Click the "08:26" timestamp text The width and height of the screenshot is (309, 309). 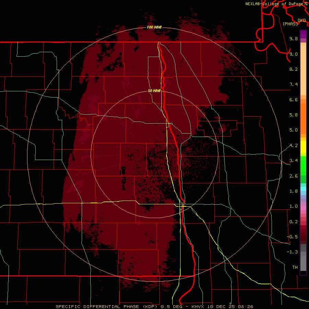pyautogui.click(x=245, y=307)
